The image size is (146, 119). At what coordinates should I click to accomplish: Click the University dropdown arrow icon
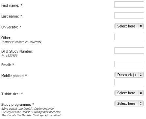(x=141, y=26)
